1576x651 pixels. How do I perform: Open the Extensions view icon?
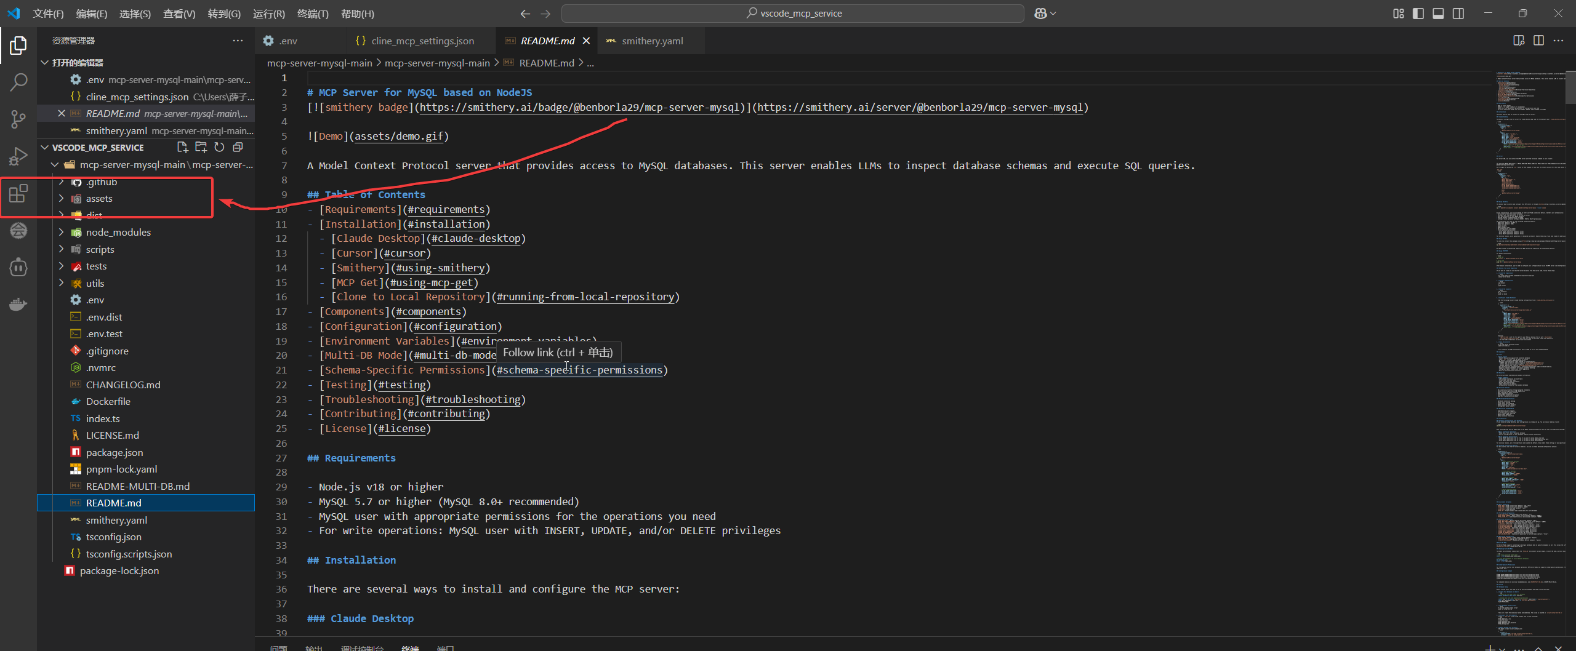coord(18,194)
